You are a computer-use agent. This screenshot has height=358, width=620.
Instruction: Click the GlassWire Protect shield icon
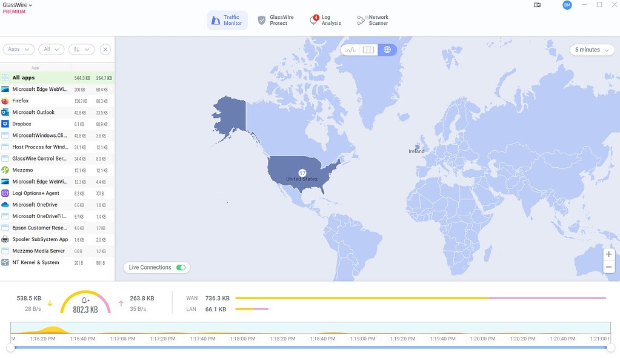[x=261, y=20]
